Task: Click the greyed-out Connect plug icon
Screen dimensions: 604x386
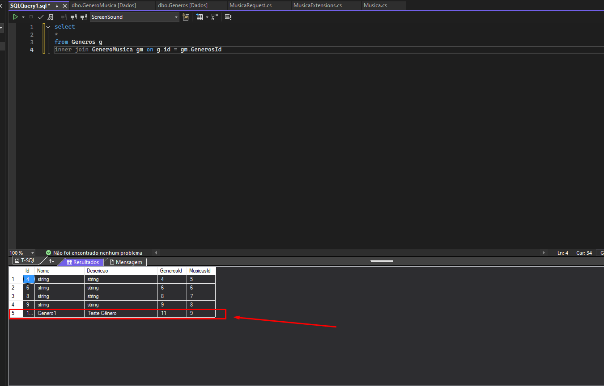Action: coord(64,17)
